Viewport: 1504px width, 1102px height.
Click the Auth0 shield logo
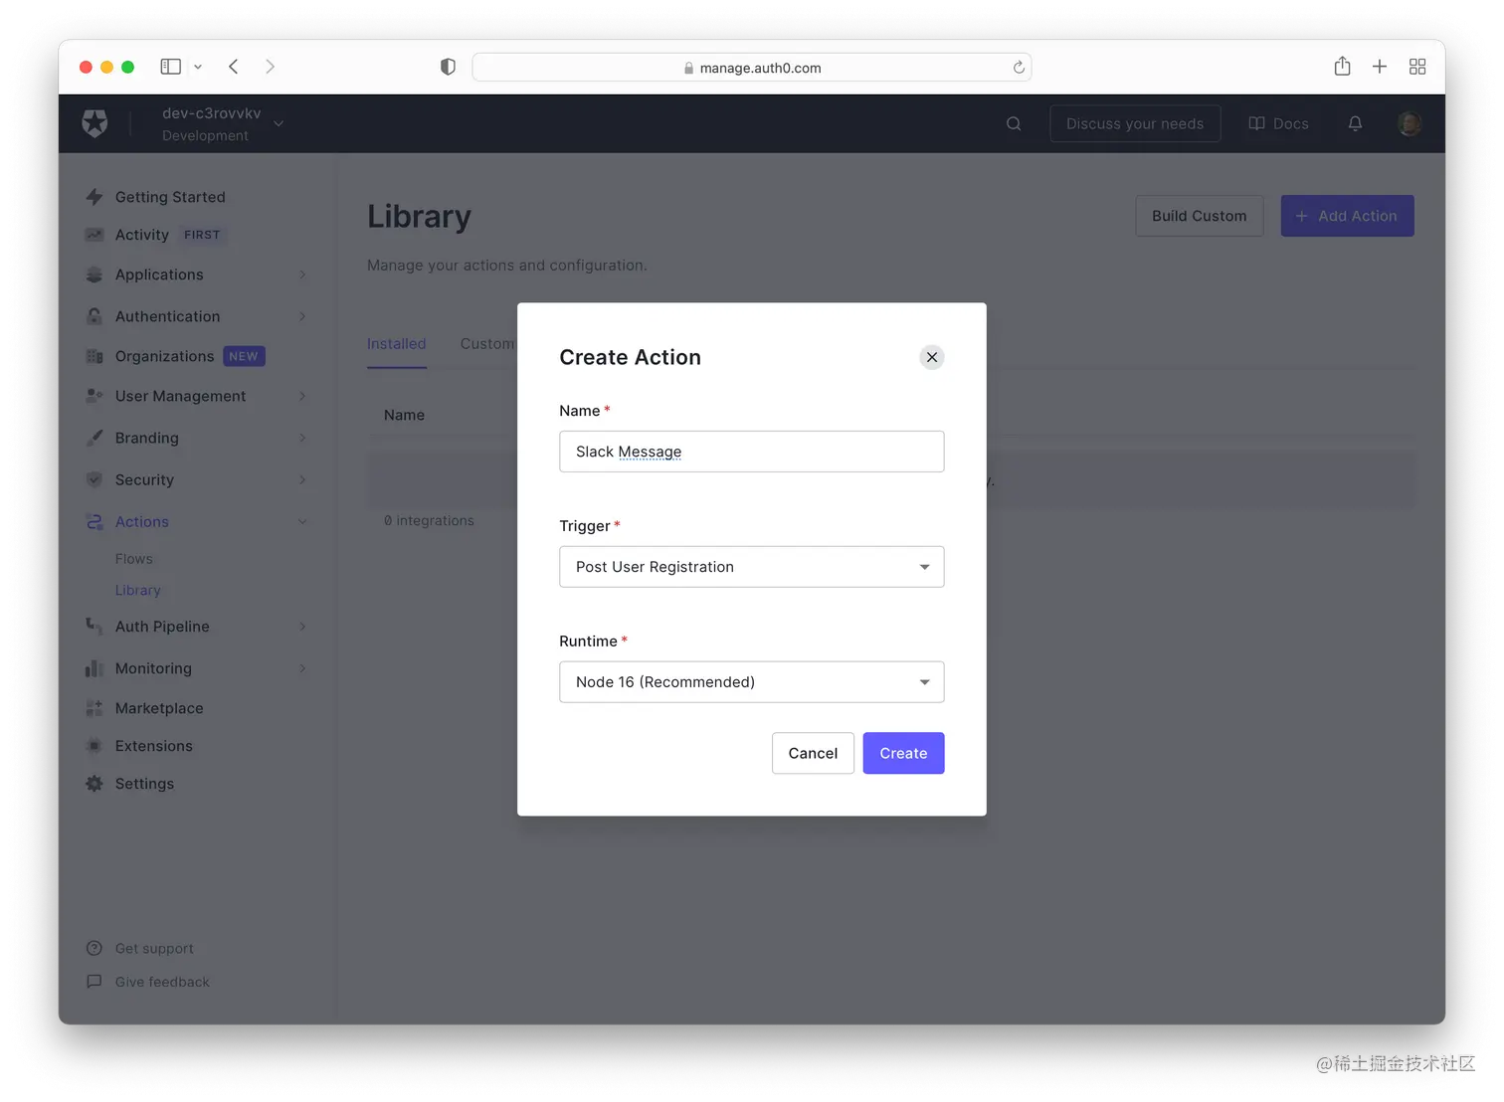[94, 122]
